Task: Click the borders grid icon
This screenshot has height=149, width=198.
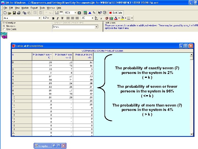Action: pos(129,18)
